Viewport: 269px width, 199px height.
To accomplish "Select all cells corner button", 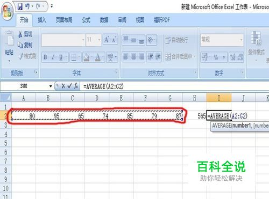I will click(6, 98).
